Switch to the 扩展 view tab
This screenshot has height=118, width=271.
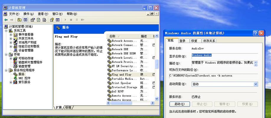pos(58,107)
